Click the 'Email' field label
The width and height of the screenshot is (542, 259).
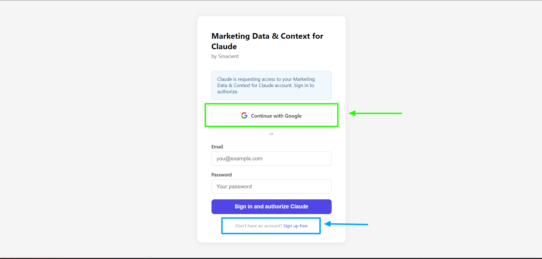click(217, 147)
